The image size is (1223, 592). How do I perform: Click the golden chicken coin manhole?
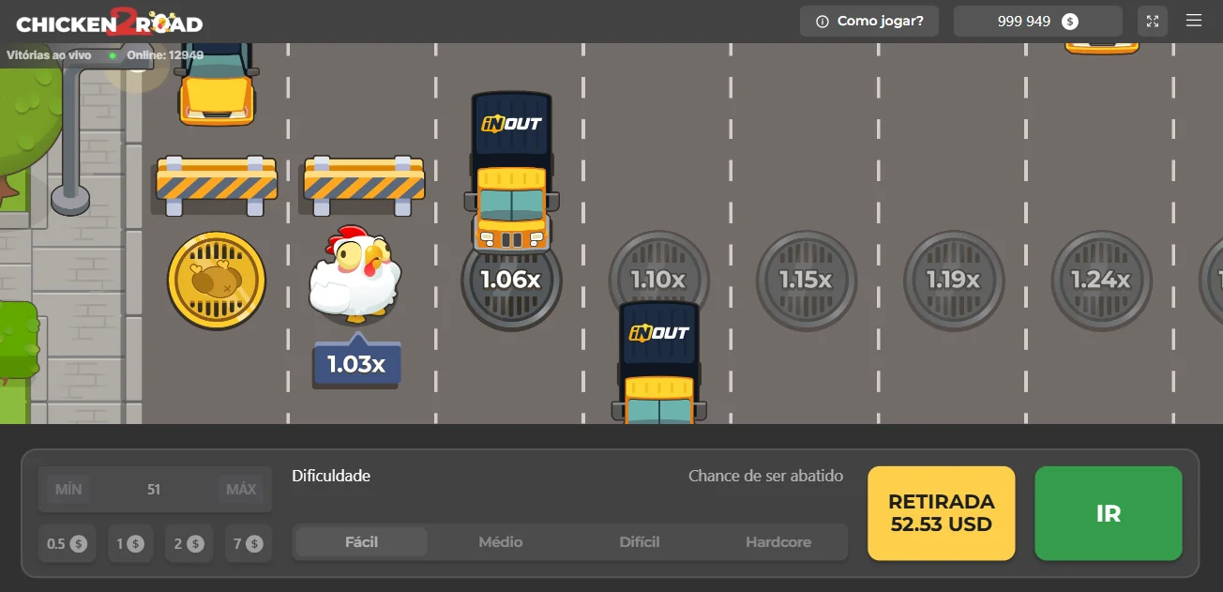tap(217, 281)
